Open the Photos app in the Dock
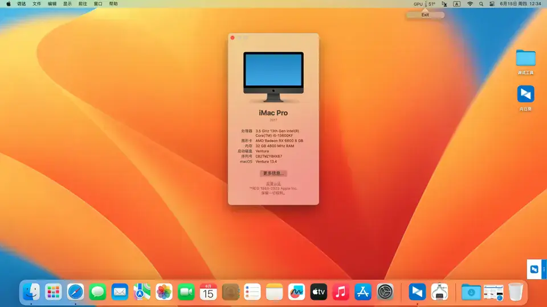Viewport: 547px width, 307px height. point(164,292)
